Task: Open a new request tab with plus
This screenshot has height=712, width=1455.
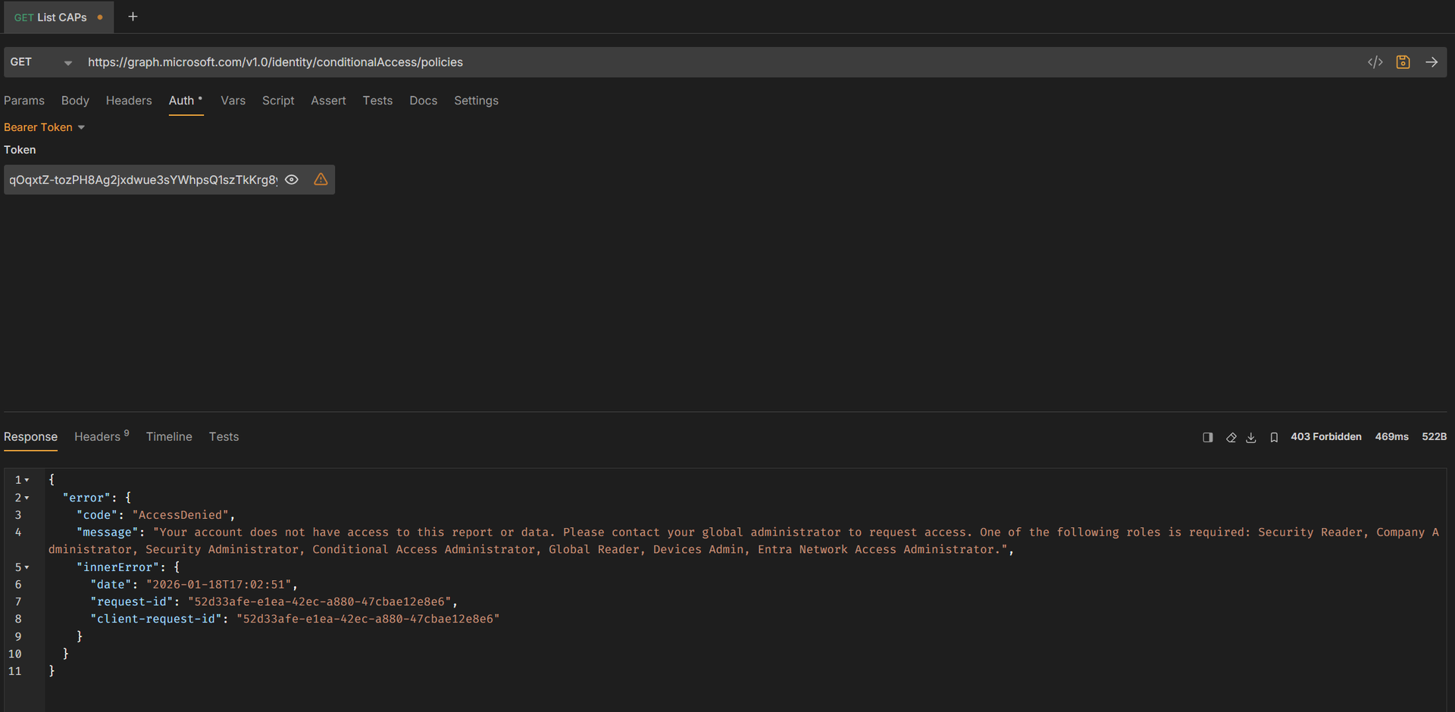Action: pos(133,17)
